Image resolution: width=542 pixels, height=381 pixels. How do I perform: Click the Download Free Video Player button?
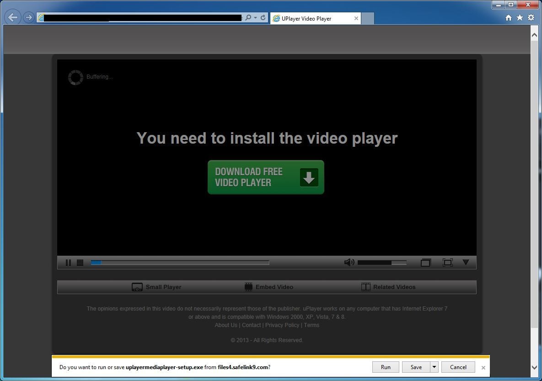coord(266,177)
